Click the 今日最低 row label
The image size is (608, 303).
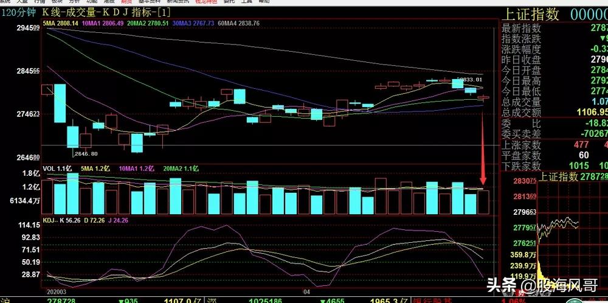[521, 91]
